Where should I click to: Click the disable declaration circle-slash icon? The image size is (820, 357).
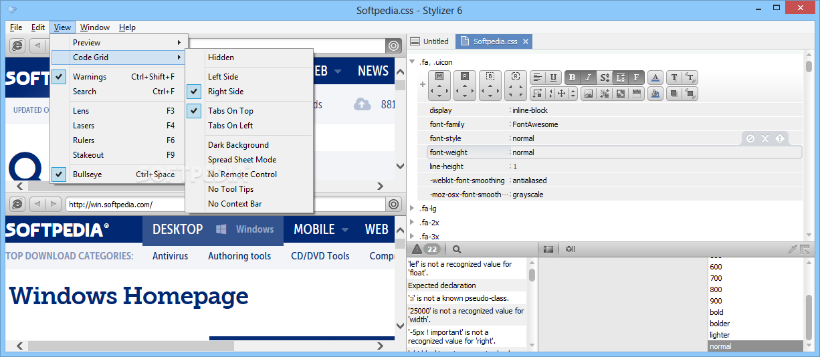click(x=750, y=138)
